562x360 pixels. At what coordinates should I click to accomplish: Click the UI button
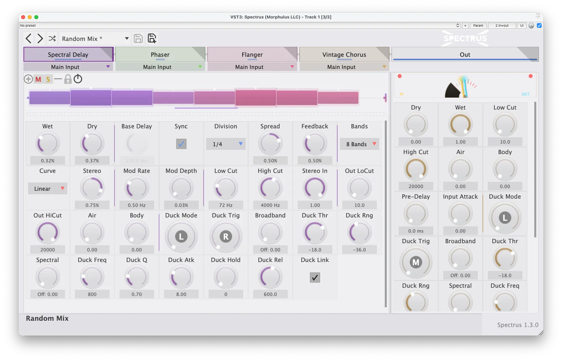pos(522,25)
